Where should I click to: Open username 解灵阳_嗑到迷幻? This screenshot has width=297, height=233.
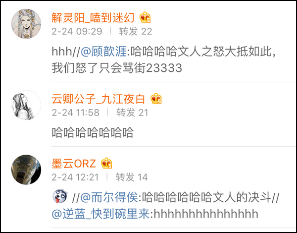pyautogui.click(x=93, y=18)
